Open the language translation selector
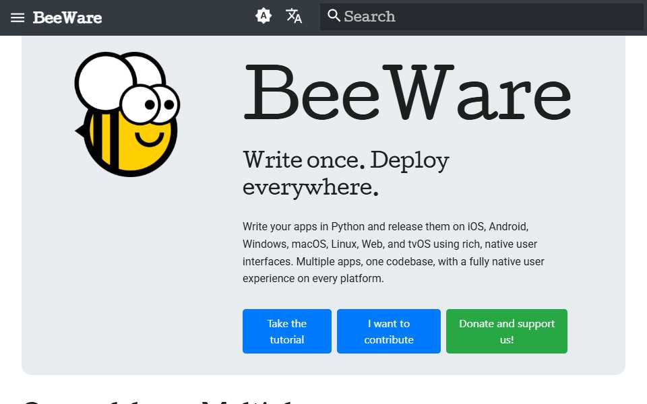Viewport: 647px width, 404px height. pos(294,16)
